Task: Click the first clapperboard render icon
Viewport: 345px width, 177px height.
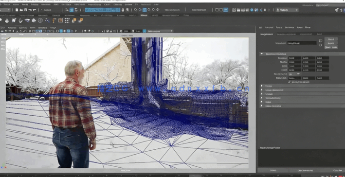Action: click(234, 10)
